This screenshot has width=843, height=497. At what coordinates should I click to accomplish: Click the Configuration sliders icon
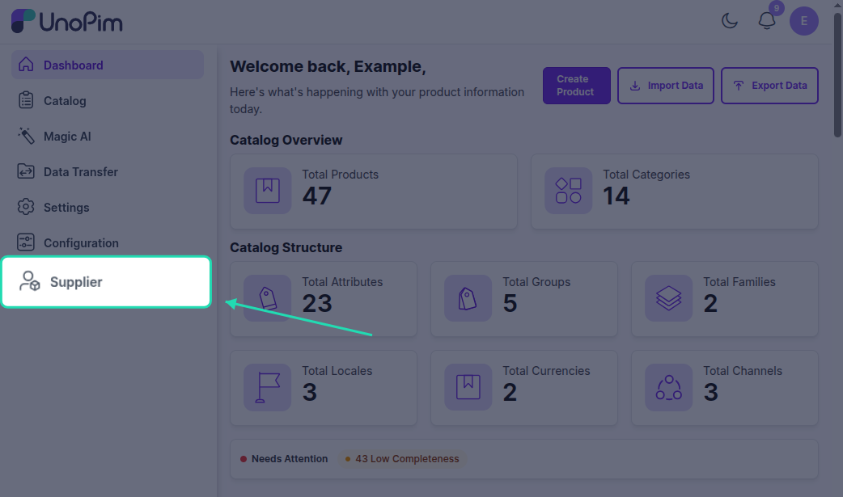point(26,242)
